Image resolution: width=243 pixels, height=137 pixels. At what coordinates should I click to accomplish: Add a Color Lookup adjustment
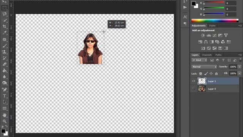[229, 42]
